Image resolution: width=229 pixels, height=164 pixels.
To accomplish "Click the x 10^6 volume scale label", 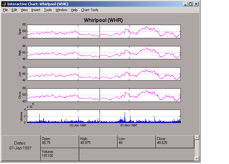I will pyautogui.click(x=30, y=106).
